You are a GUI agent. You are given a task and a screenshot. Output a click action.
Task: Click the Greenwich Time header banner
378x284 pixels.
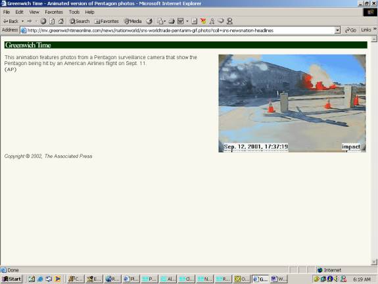185,45
